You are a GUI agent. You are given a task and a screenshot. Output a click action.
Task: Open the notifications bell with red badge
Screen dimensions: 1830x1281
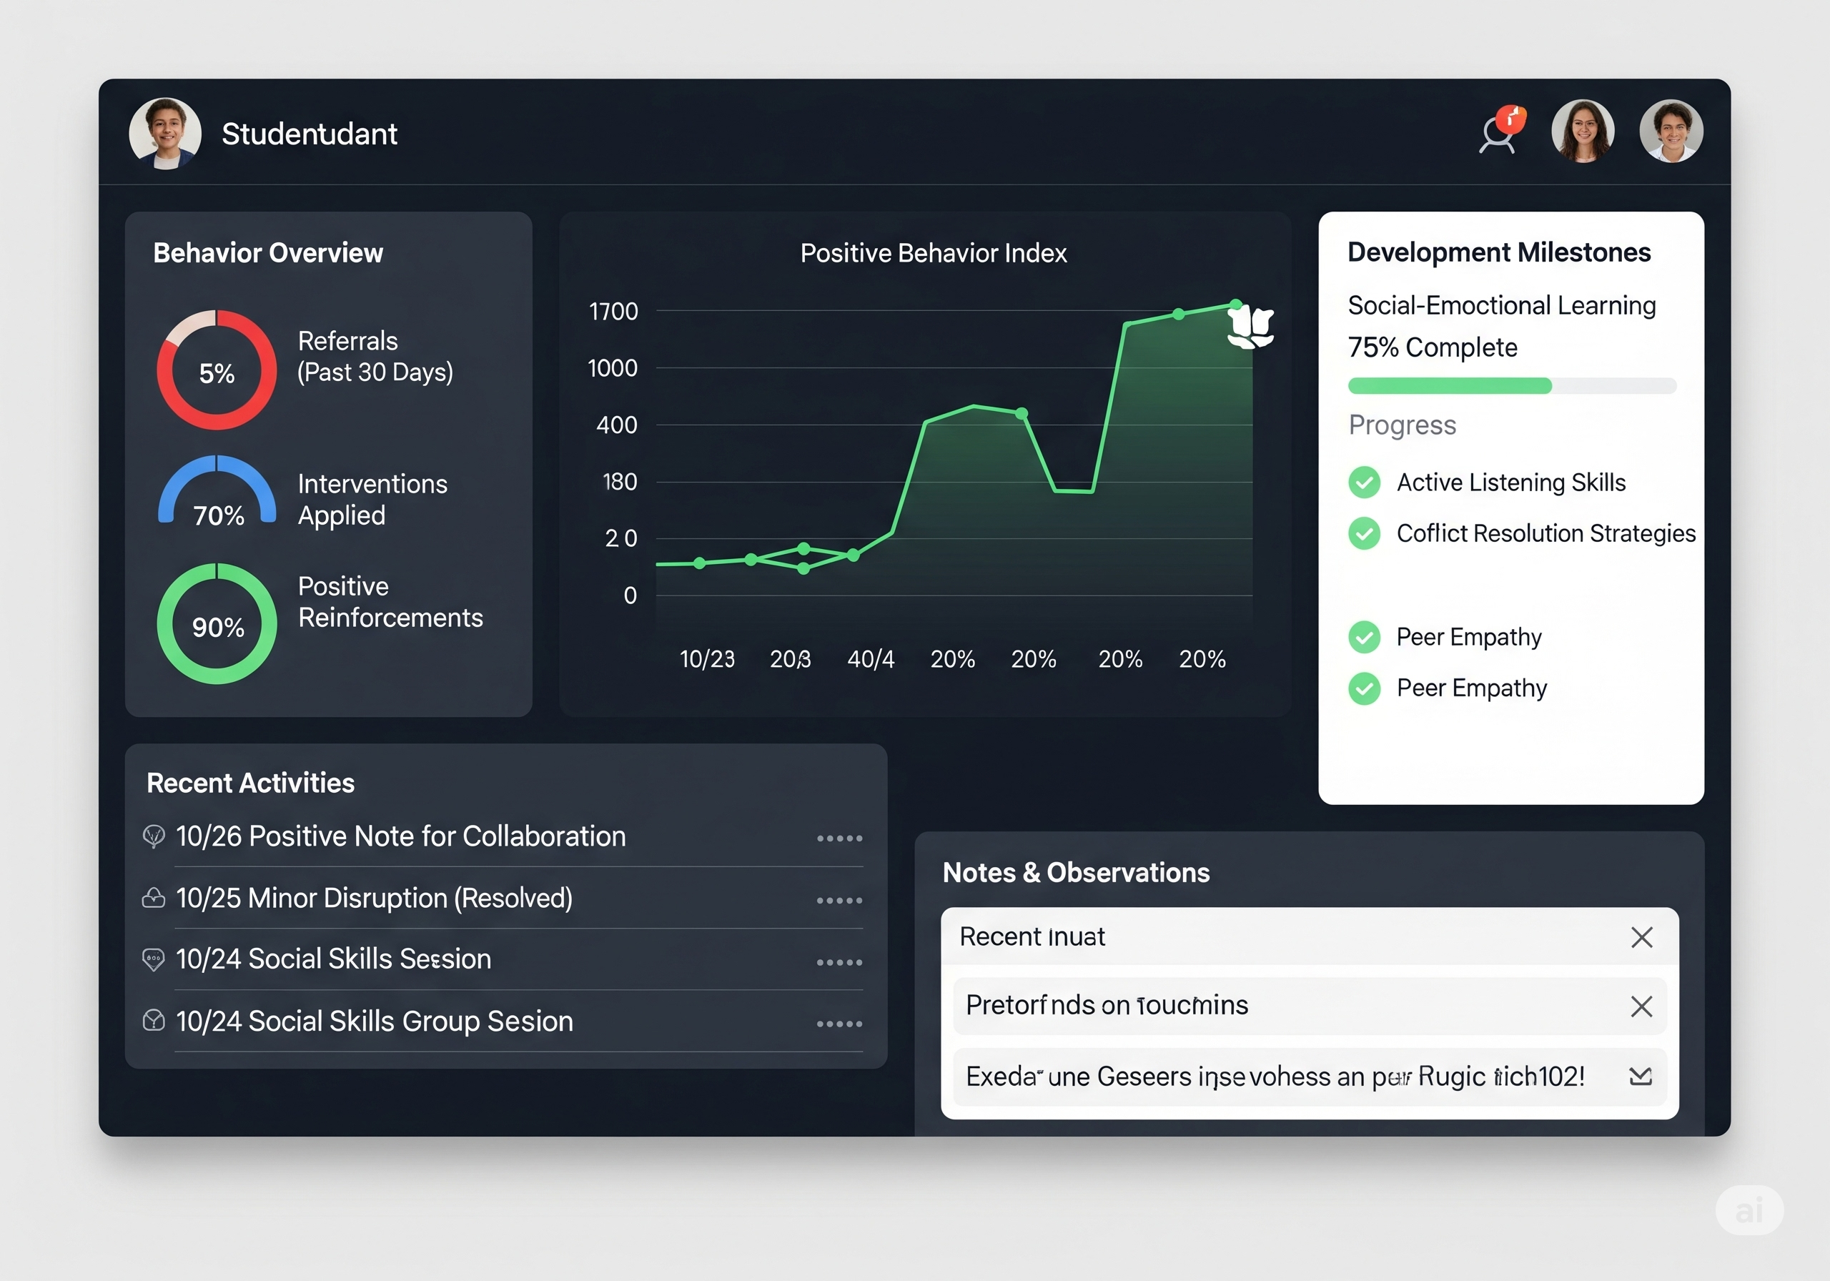pos(1500,132)
